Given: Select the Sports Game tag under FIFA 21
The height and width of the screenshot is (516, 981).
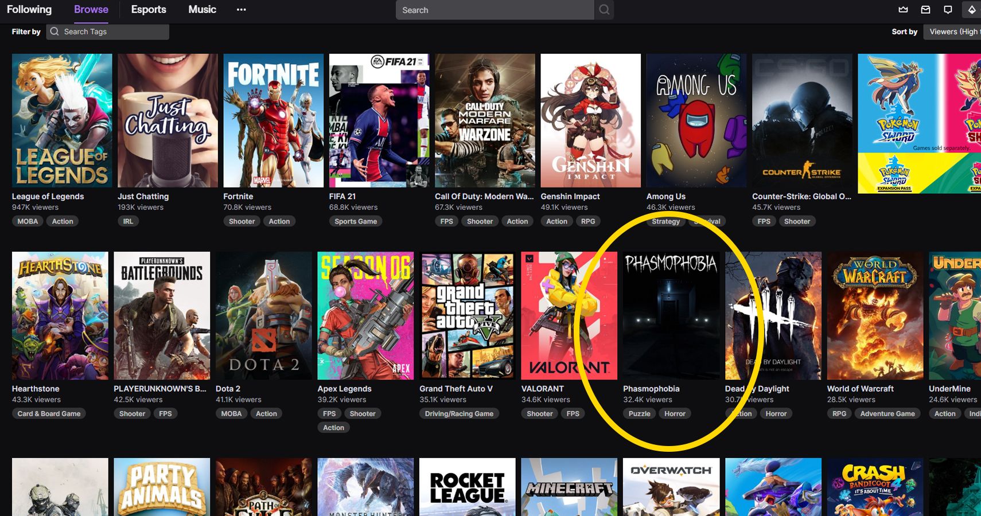Looking at the screenshot, I should pyautogui.click(x=356, y=221).
